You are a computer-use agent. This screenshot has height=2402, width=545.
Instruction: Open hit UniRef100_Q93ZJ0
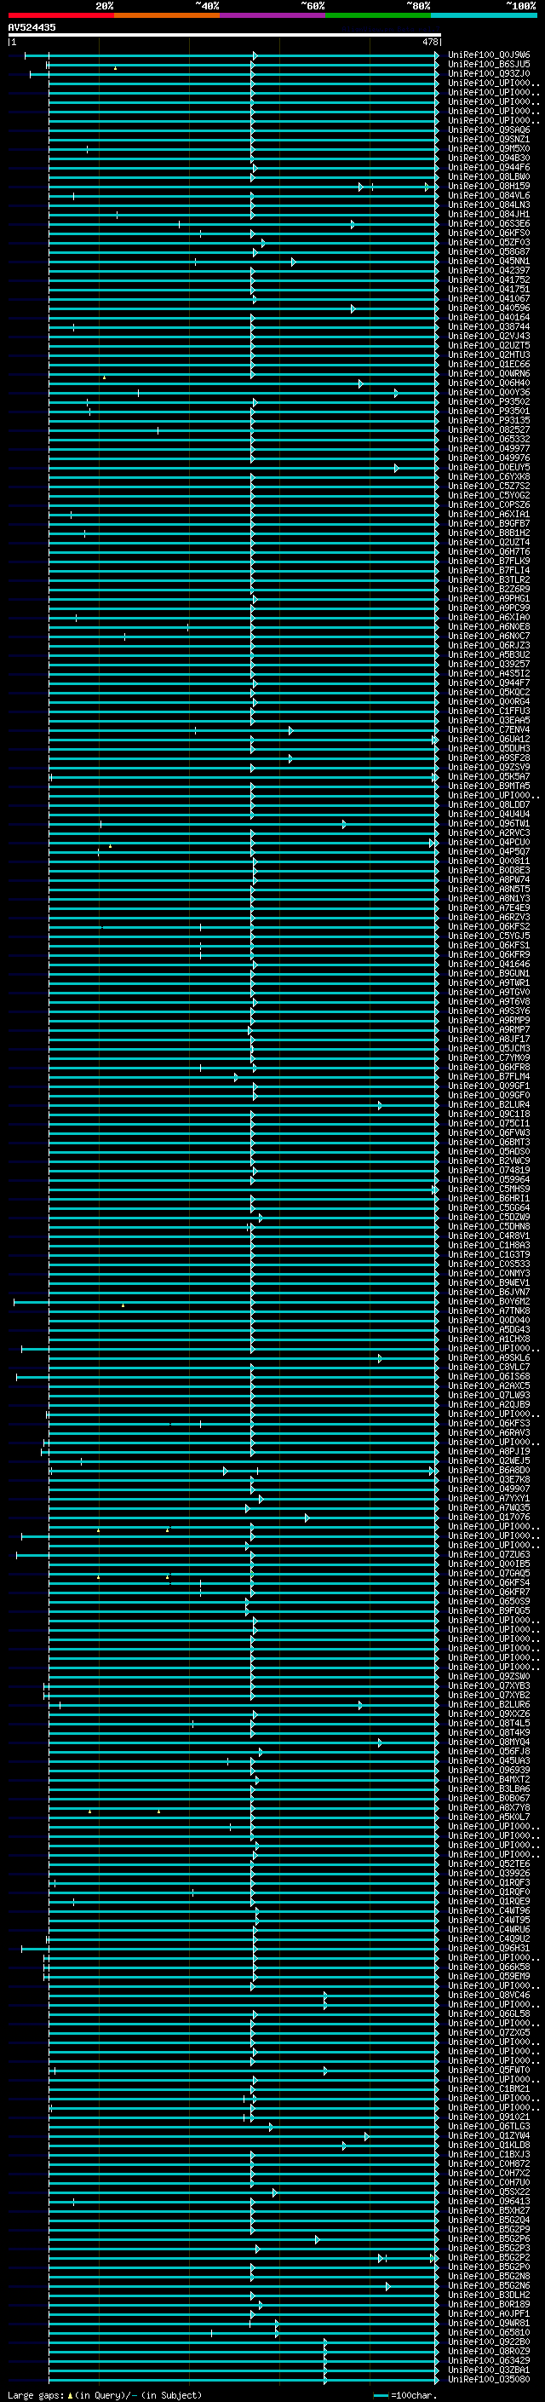[x=489, y=73]
